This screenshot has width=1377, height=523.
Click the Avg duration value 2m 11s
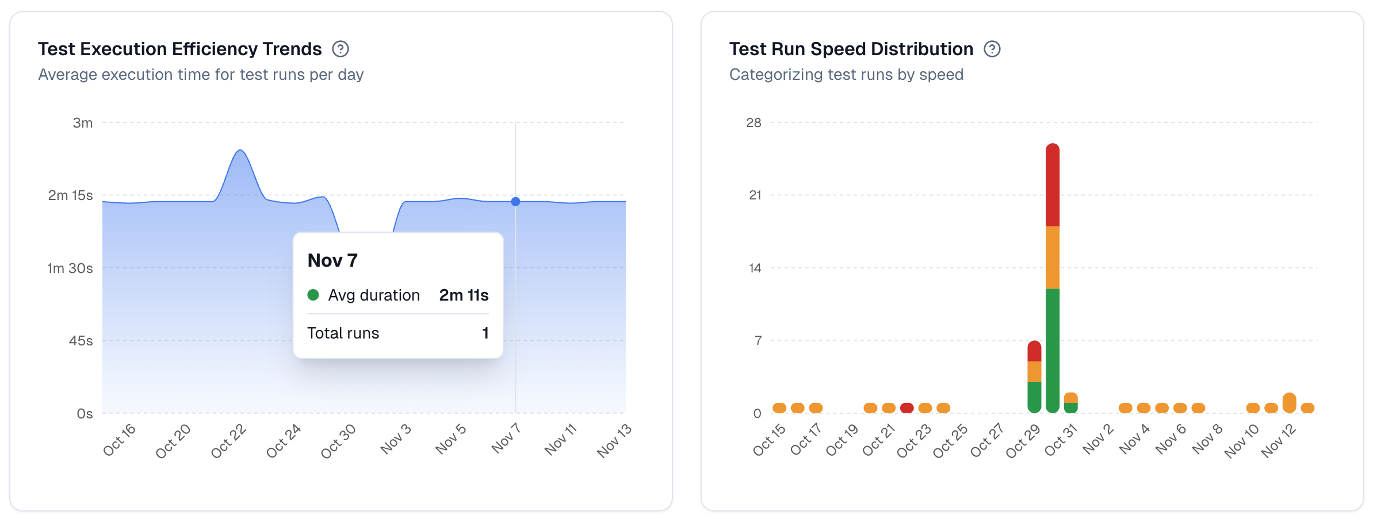click(464, 295)
